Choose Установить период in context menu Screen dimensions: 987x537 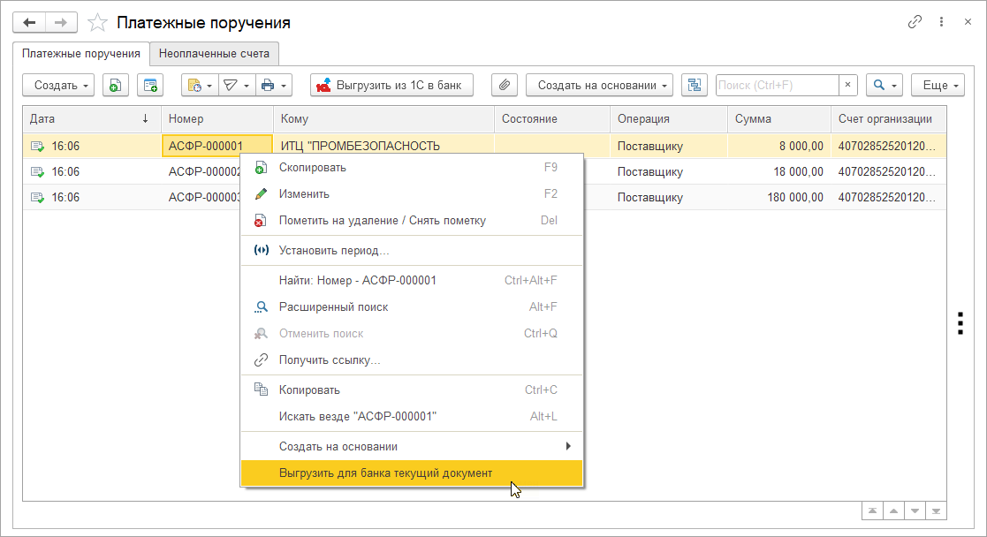click(x=333, y=250)
